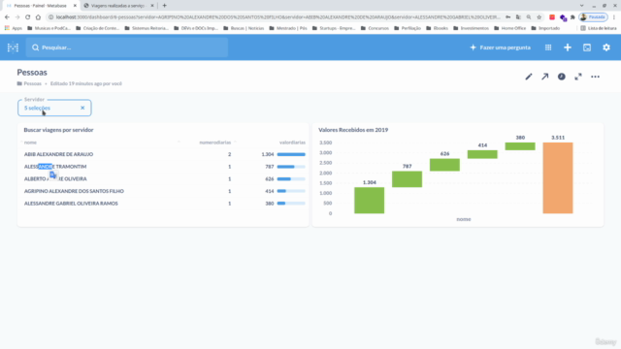Clear the Servidor filter selections
This screenshot has width=621, height=349.
coord(82,108)
